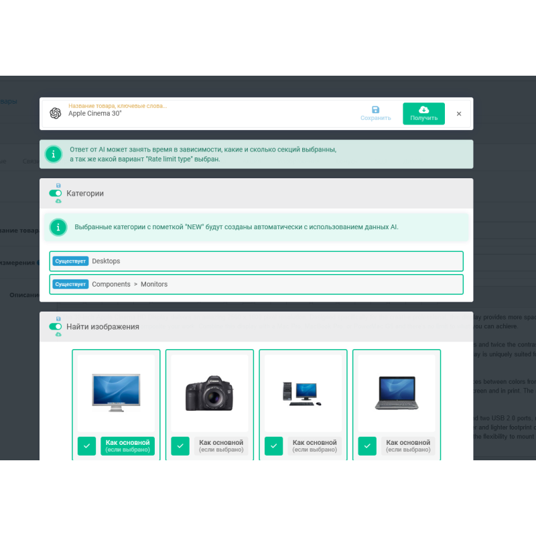Click the floppy save icon above Найти изображения toggle

[x=59, y=320]
